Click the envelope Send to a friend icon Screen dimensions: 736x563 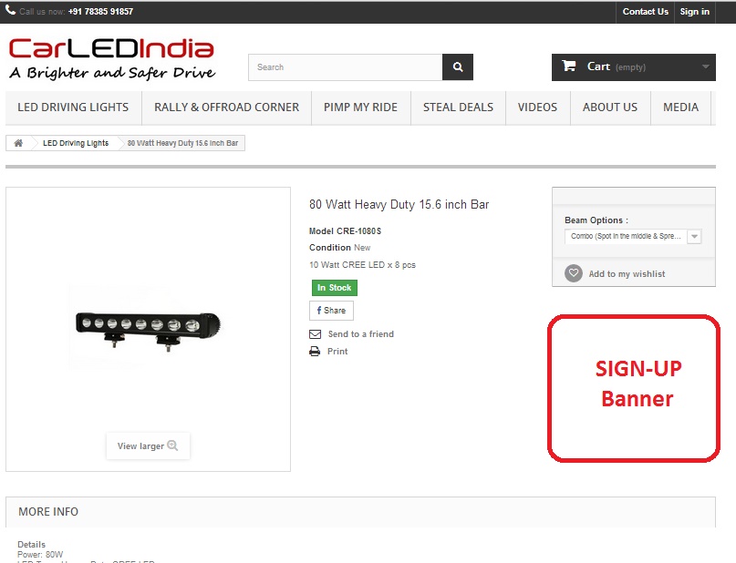click(315, 334)
